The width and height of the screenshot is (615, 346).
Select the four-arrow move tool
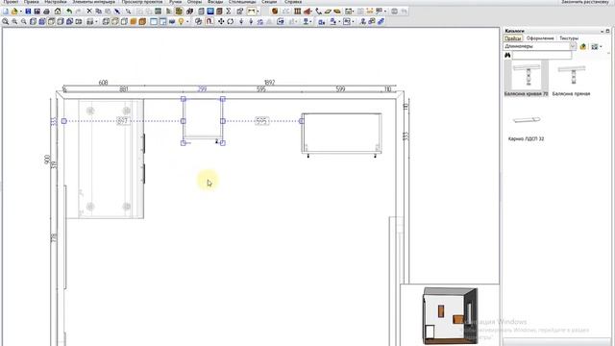221,21
